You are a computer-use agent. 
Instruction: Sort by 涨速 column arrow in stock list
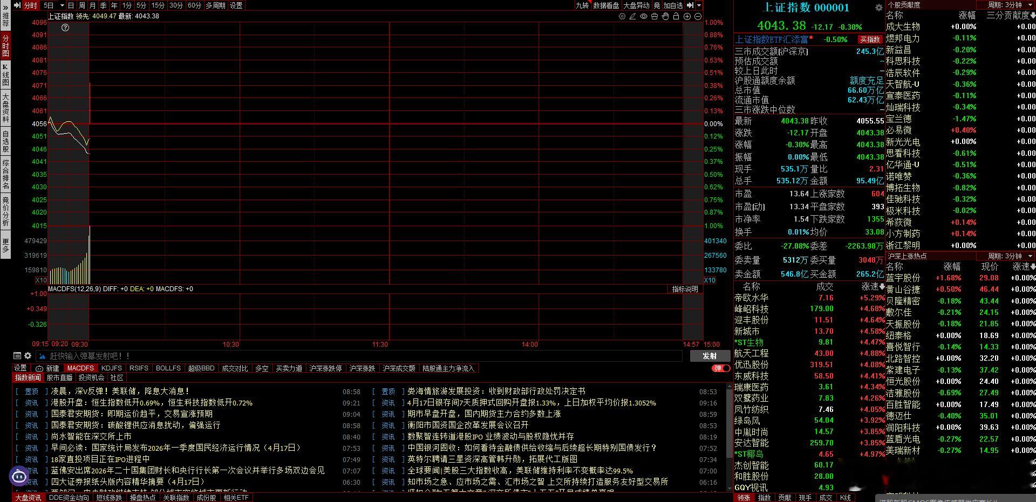point(882,286)
